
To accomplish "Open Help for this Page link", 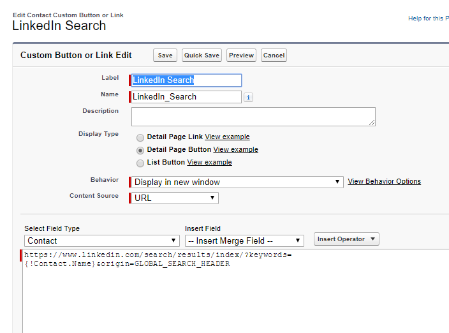I will click(429, 18).
